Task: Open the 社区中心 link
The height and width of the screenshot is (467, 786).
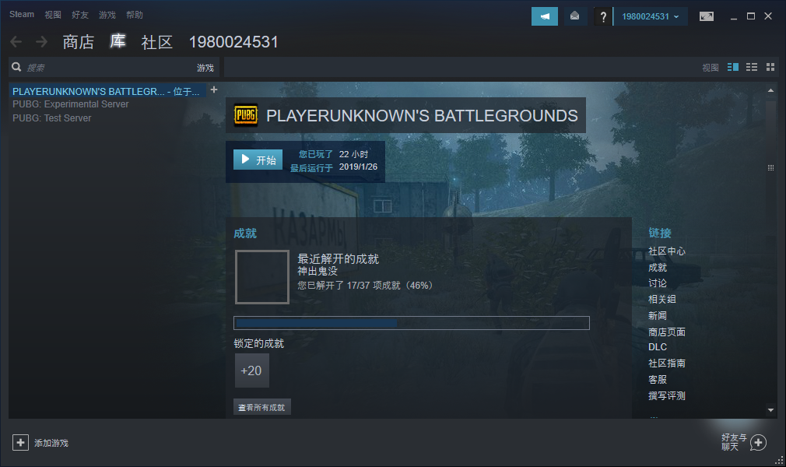Action: tap(667, 251)
